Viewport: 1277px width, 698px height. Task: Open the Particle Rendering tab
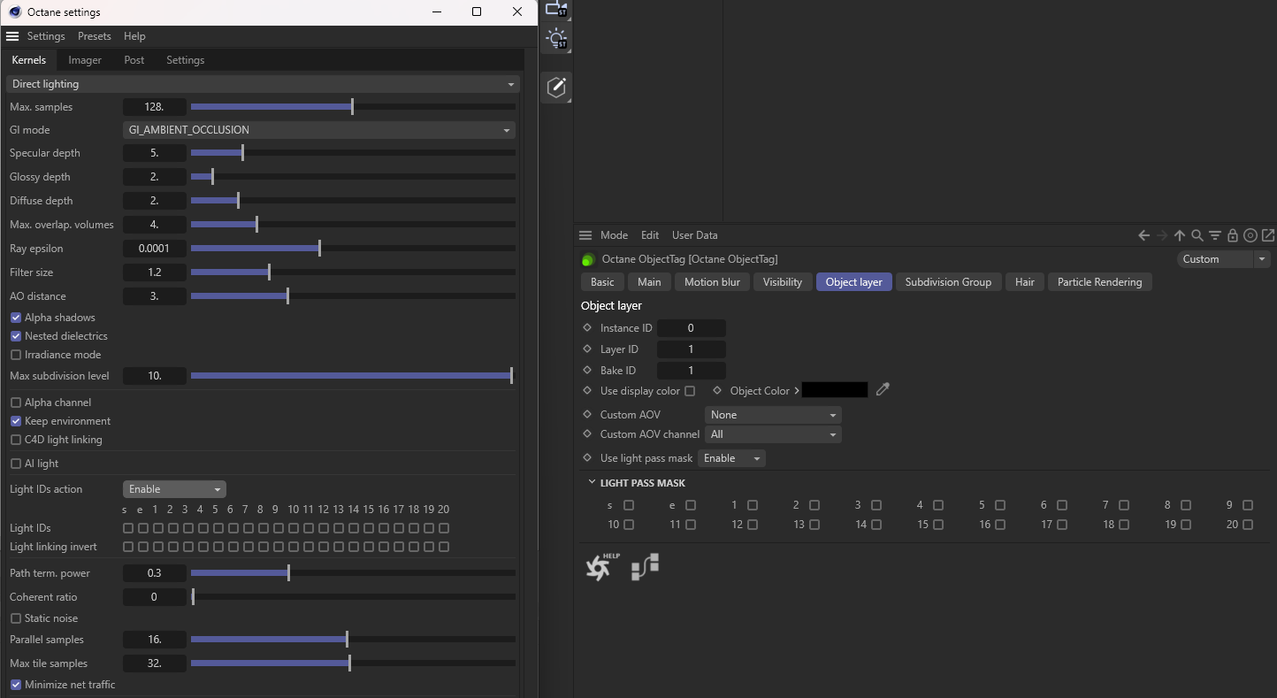point(1100,282)
